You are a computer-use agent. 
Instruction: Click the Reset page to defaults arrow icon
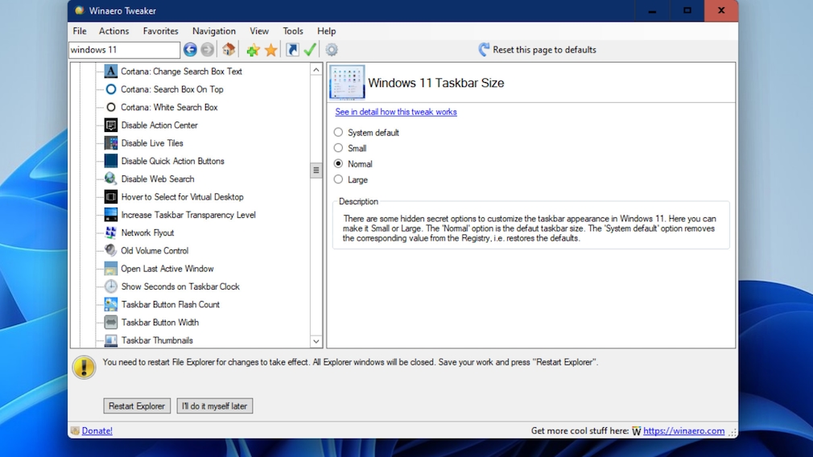coord(484,50)
